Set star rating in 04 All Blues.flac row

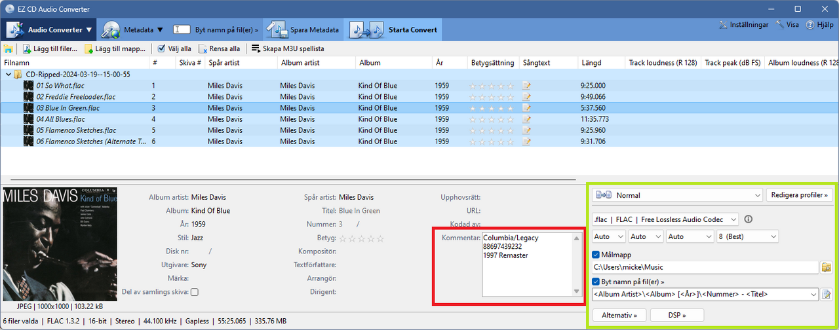click(492, 119)
